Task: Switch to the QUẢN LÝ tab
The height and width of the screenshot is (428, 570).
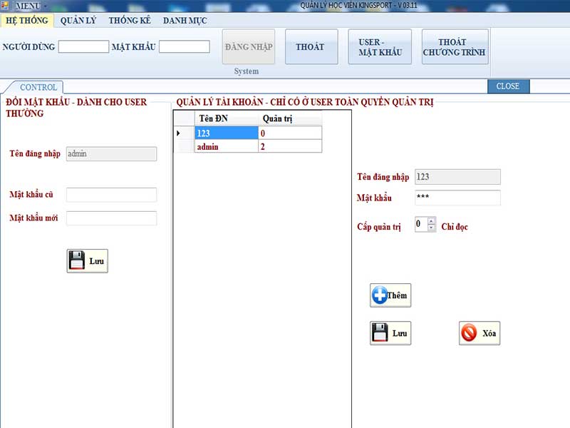Action: pyautogui.click(x=78, y=21)
